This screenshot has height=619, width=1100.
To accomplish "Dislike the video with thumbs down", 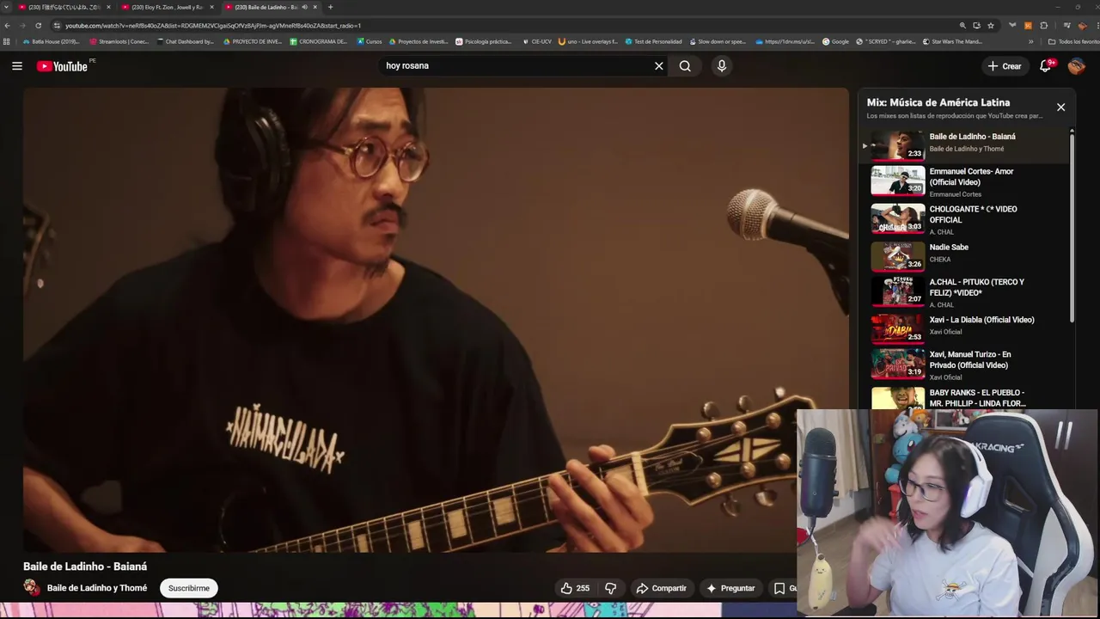I will tap(611, 588).
